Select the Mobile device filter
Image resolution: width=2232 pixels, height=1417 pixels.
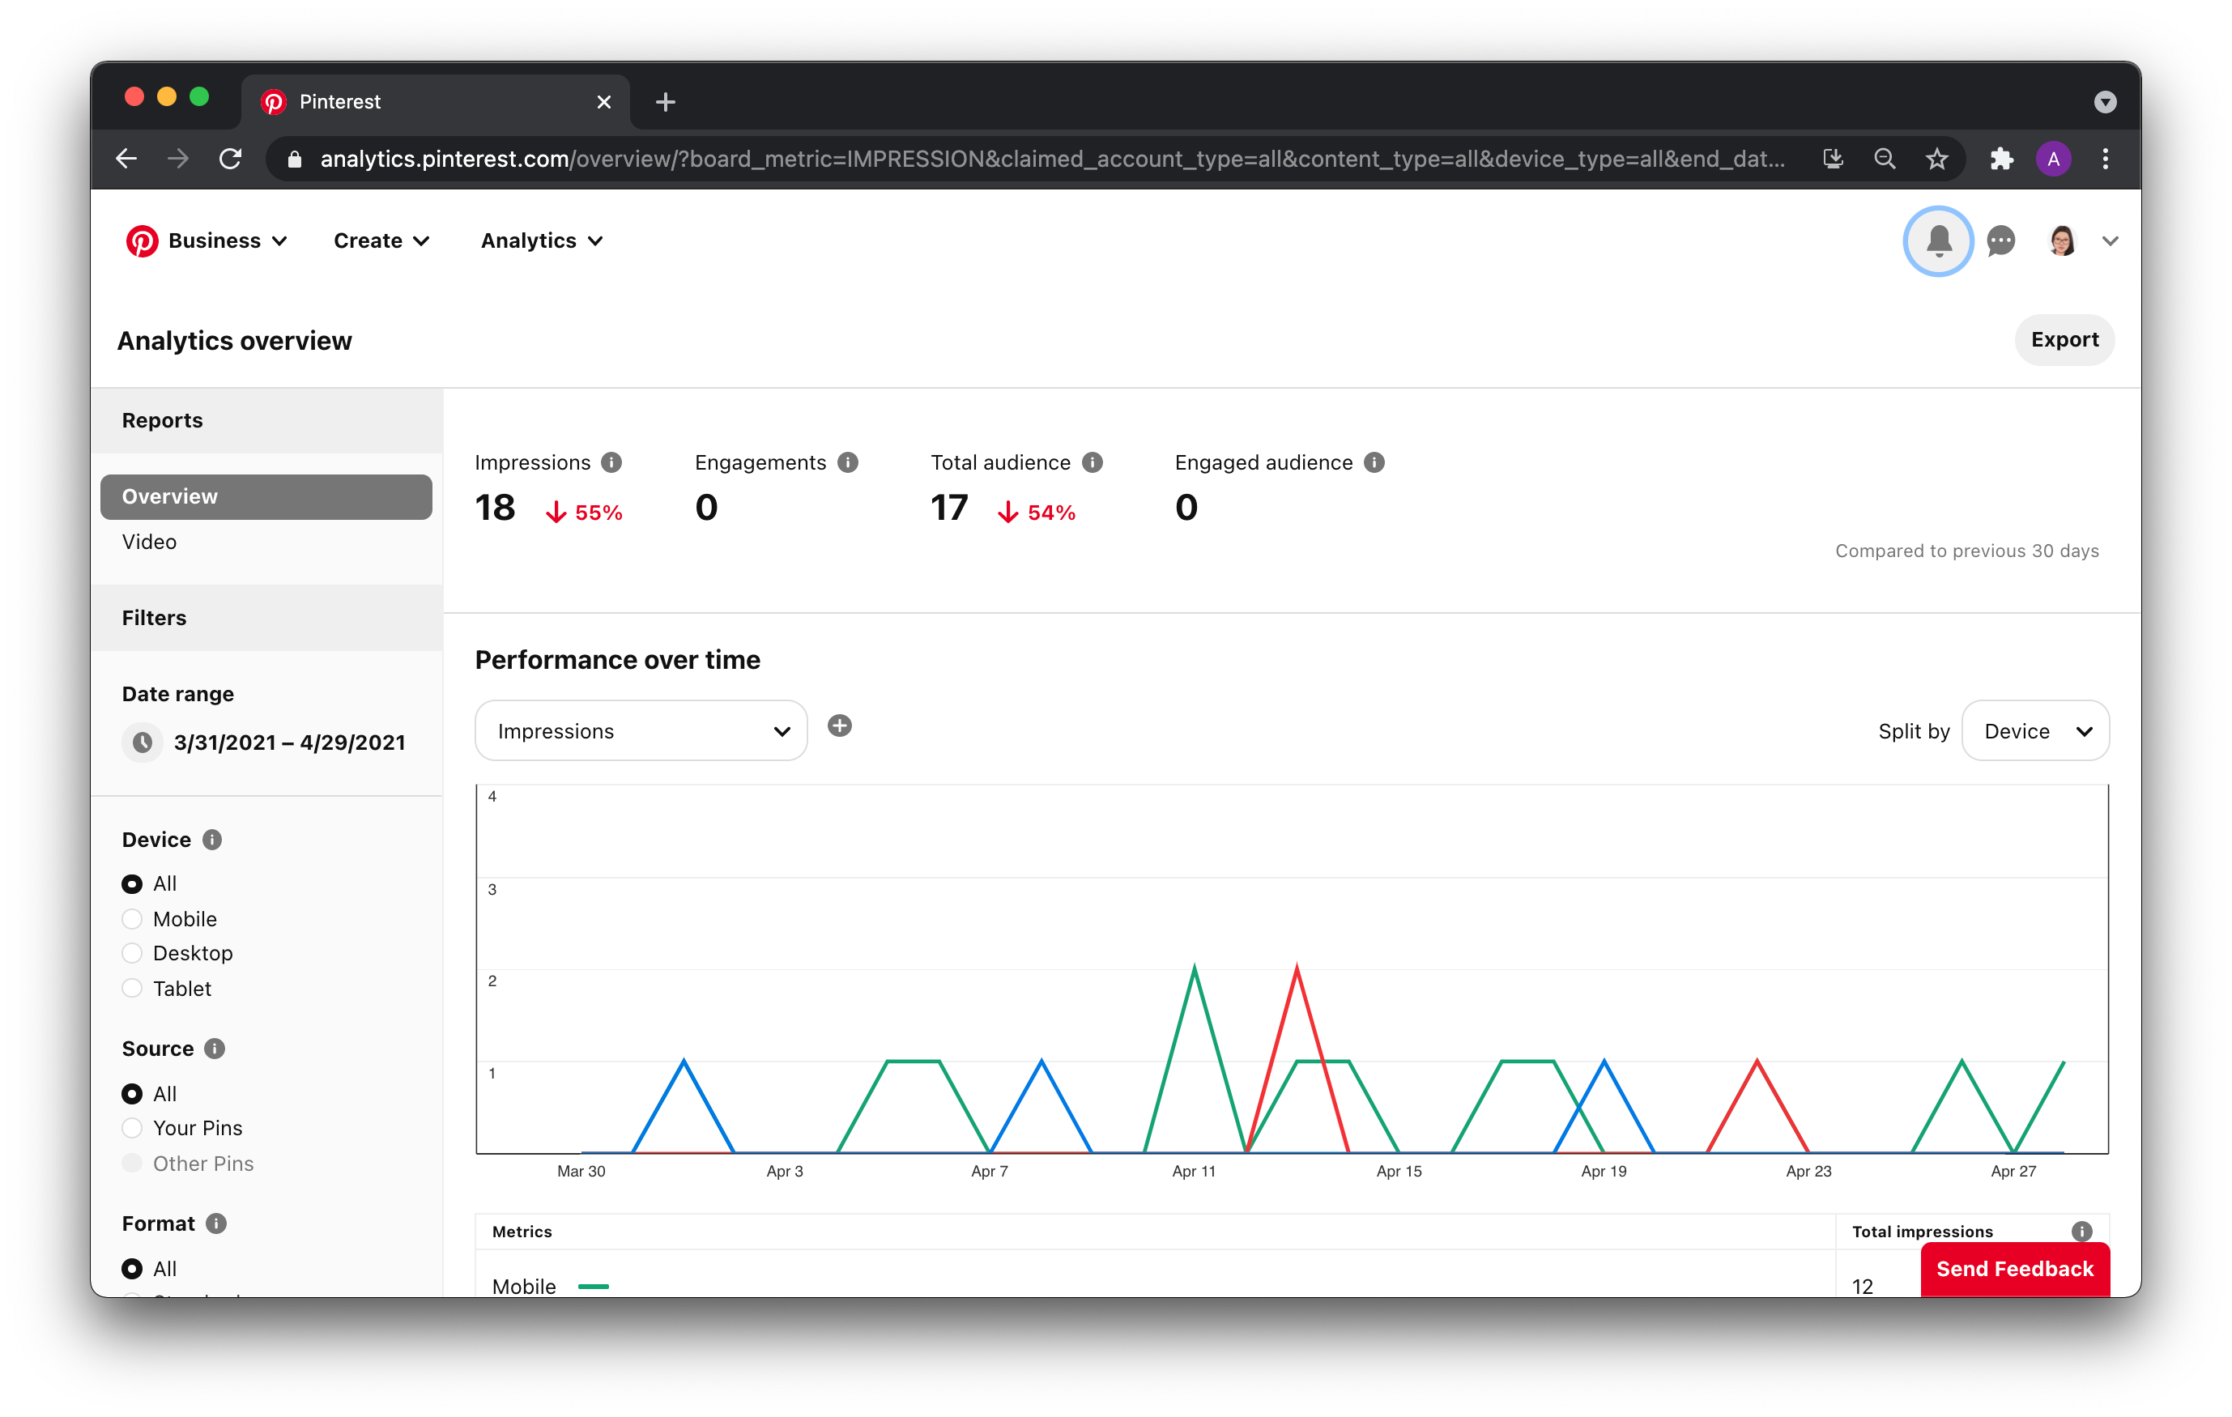tap(132, 918)
